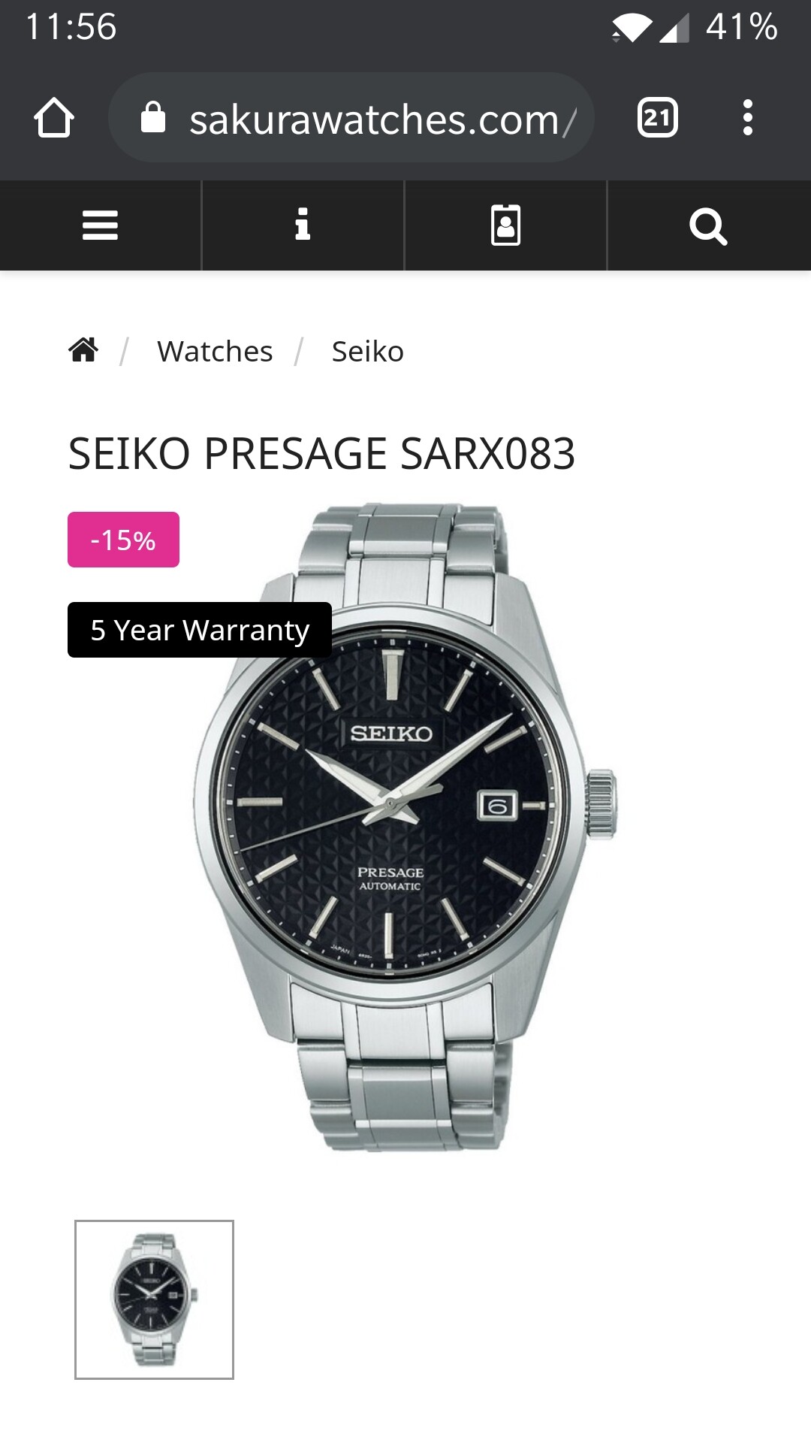Tap the SEIKO PRESAGE SARX083 title
811x1443 pixels.
pos(321,453)
